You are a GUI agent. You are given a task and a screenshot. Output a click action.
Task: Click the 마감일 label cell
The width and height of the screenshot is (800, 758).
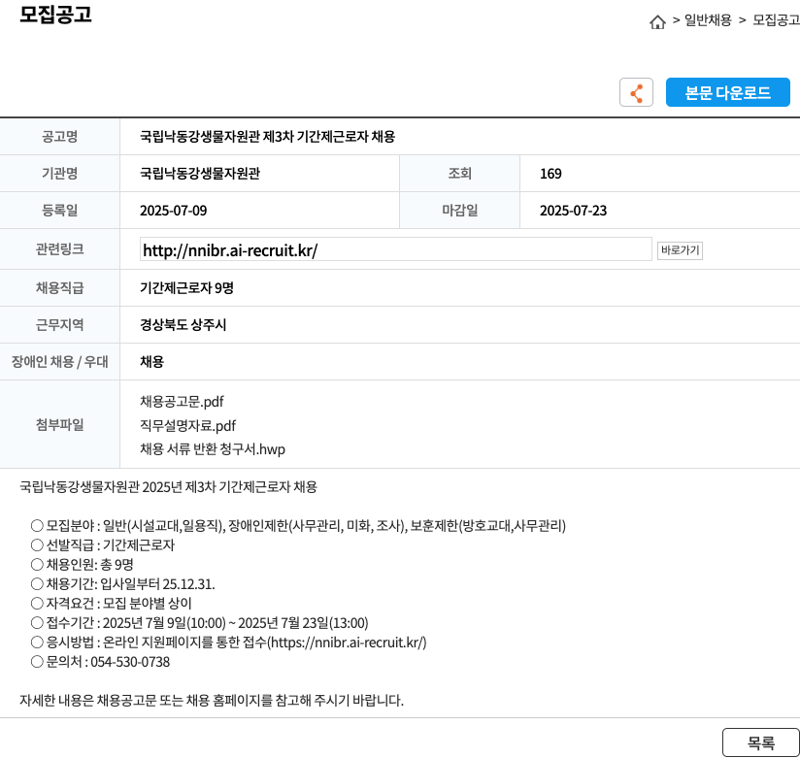pos(459,211)
